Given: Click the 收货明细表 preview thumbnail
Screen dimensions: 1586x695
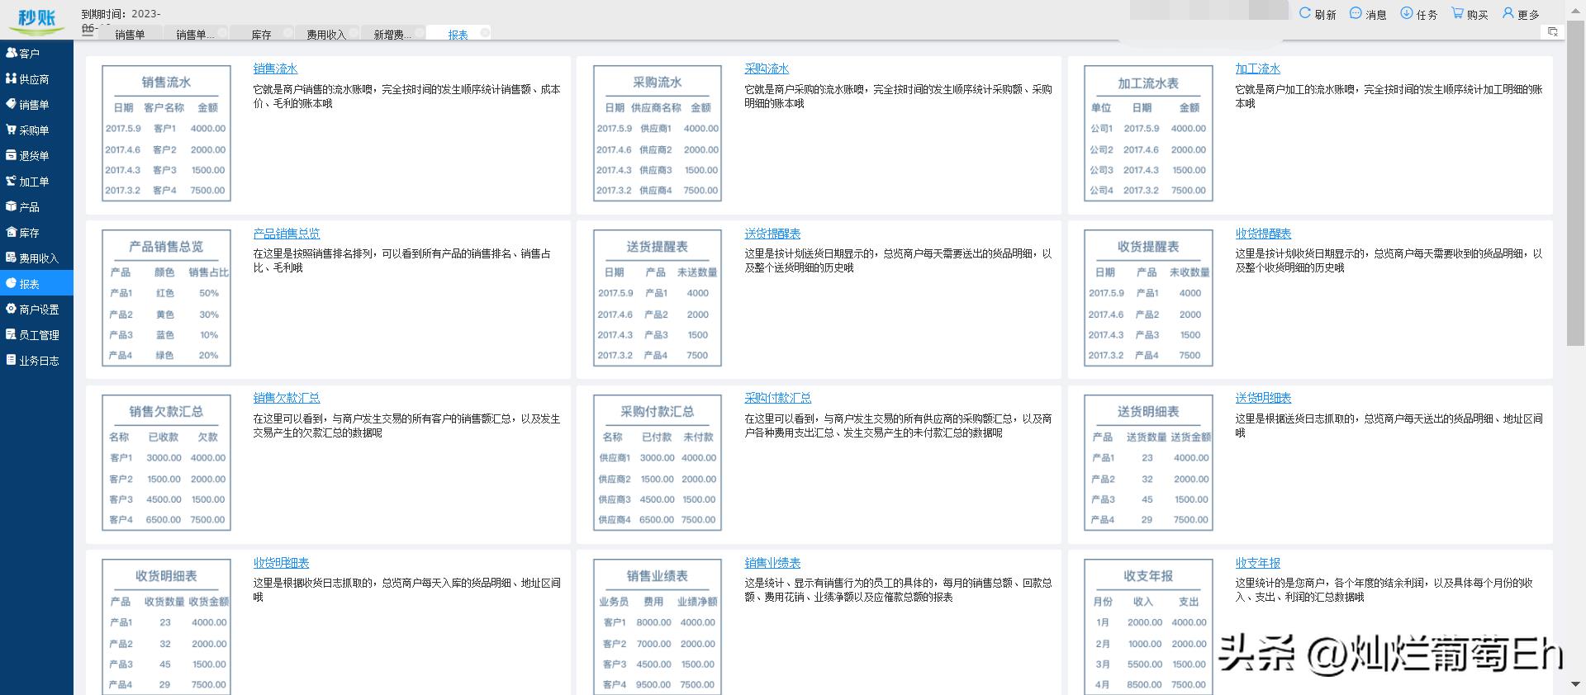Looking at the screenshot, I should coord(166,627).
